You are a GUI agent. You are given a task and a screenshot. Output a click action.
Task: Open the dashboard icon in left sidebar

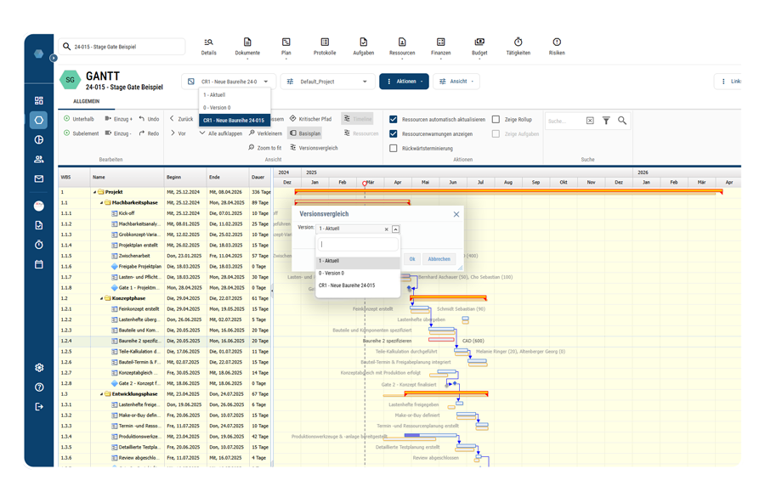tap(39, 100)
